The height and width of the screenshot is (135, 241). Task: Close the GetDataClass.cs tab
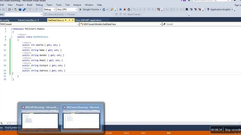pos(73,20)
